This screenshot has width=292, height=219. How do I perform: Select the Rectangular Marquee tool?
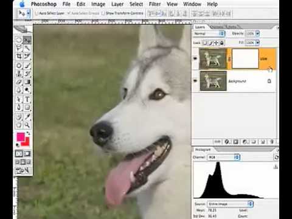19,40
